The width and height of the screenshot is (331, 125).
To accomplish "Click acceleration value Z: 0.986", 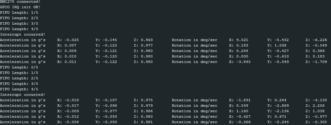I will 143,111.
